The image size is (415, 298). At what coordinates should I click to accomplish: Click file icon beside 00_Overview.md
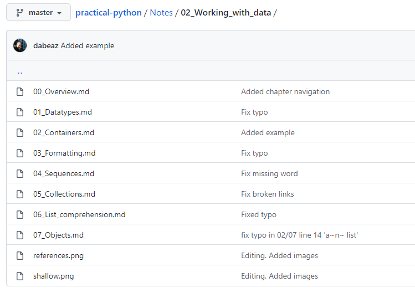pyautogui.click(x=20, y=91)
